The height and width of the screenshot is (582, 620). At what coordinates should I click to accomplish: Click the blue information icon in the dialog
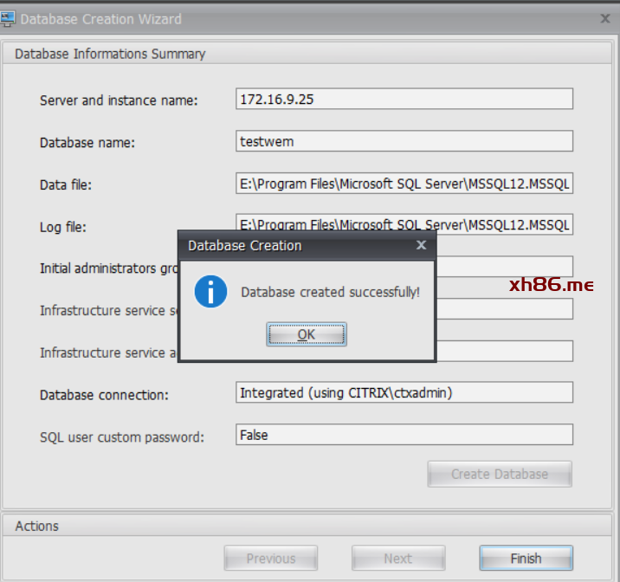pyautogui.click(x=210, y=292)
